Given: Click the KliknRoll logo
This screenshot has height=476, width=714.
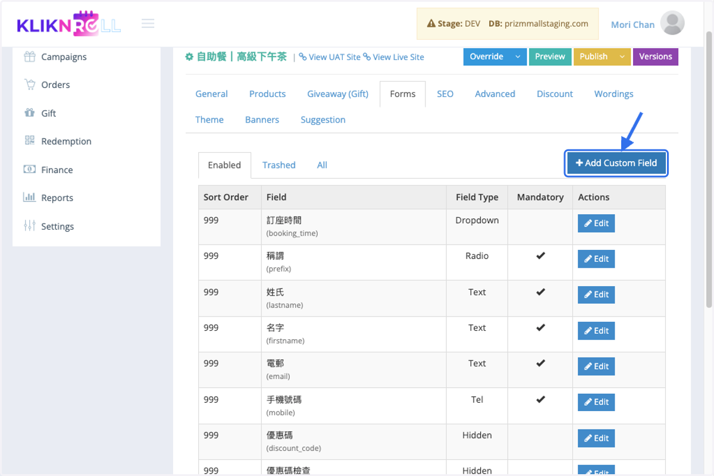Looking at the screenshot, I should 69,24.
